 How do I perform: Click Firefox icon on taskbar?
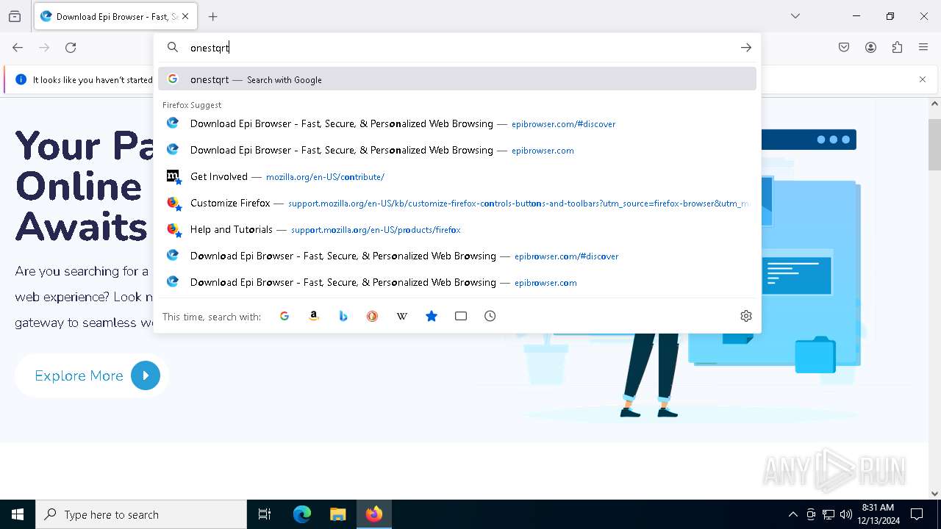click(374, 514)
